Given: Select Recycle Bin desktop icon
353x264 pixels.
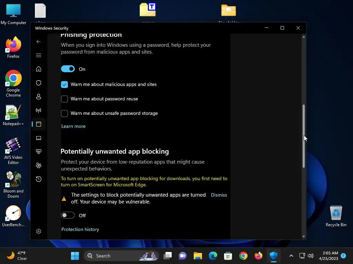Looking at the screenshot, I should click(336, 216).
